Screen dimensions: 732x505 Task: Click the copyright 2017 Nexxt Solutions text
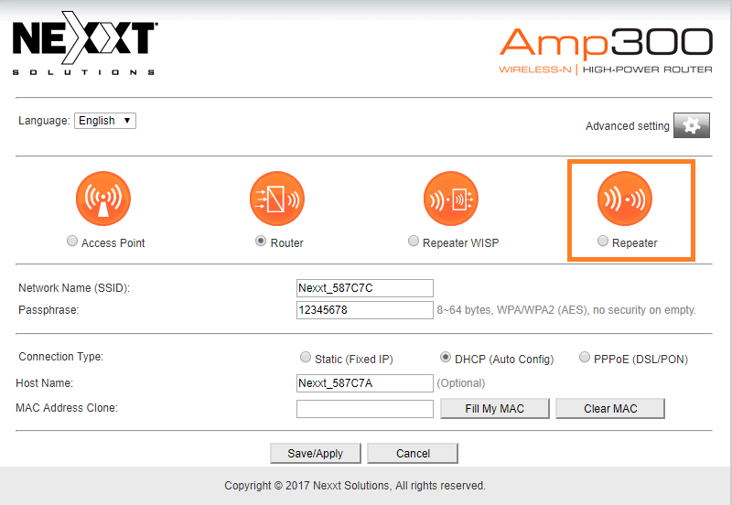point(355,486)
